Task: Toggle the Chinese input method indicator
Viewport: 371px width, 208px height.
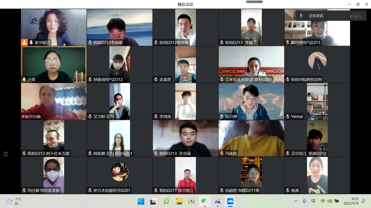Action: pos(313,201)
